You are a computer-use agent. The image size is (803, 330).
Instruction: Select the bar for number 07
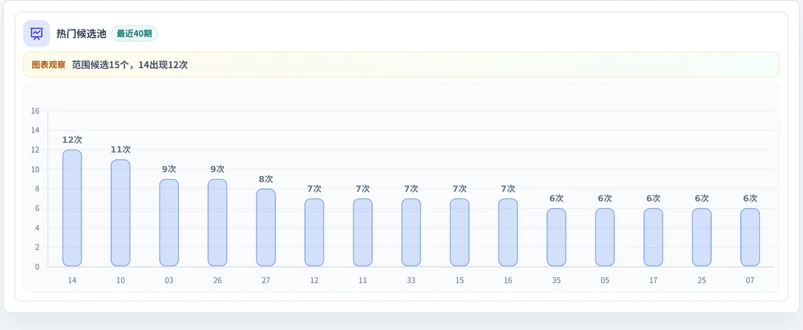click(750, 237)
